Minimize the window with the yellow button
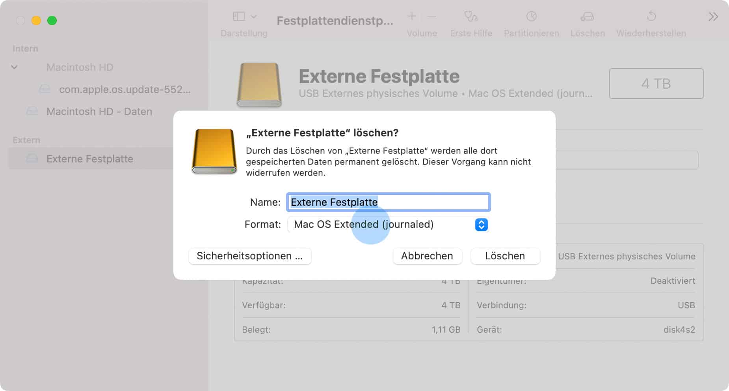729x391 pixels. coord(36,20)
